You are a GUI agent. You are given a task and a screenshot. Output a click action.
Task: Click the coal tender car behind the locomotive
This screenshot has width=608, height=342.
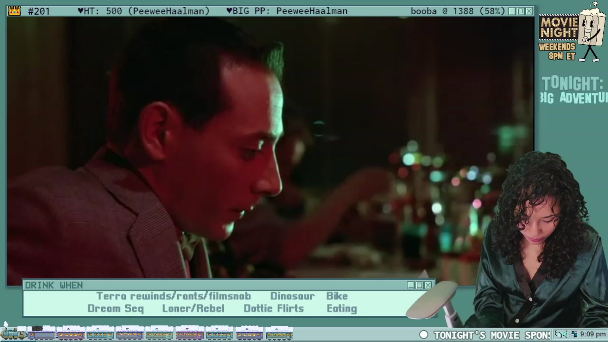[x=41, y=333]
